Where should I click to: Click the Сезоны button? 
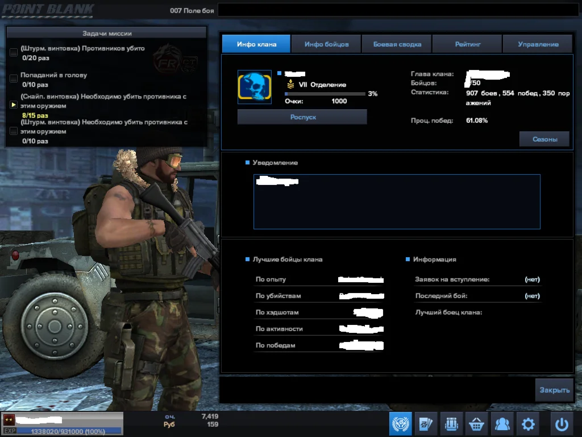[544, 139]
